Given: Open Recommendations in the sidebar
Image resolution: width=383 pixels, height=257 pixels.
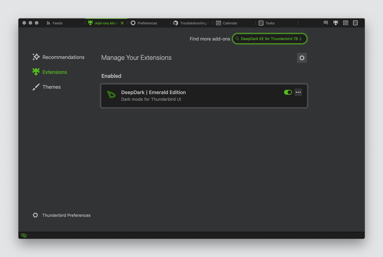Looking at the screenshot, I should 58,57.
